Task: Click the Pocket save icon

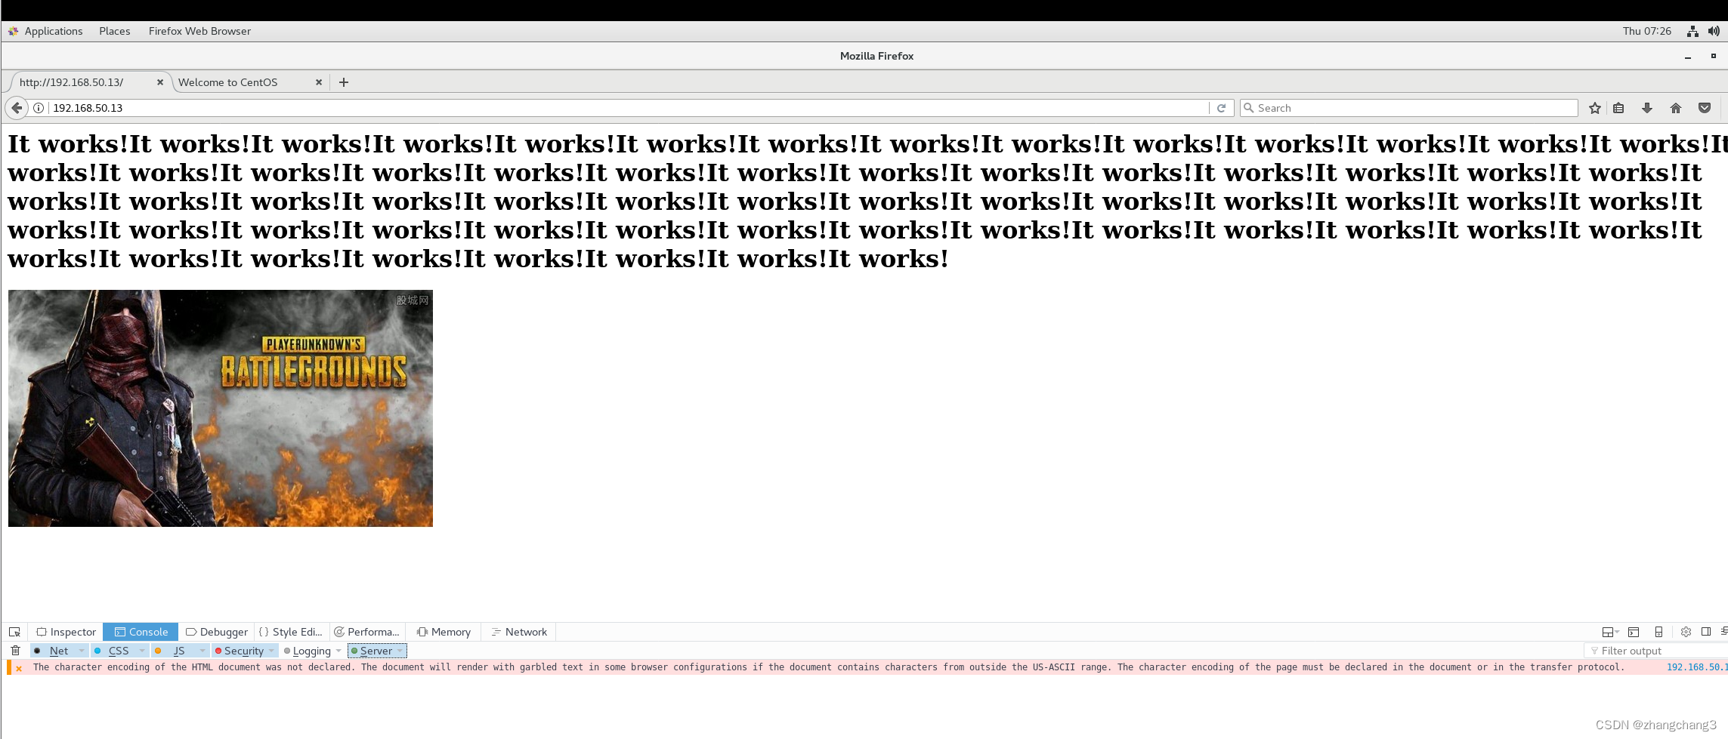Action: [x=1705, y=108]
